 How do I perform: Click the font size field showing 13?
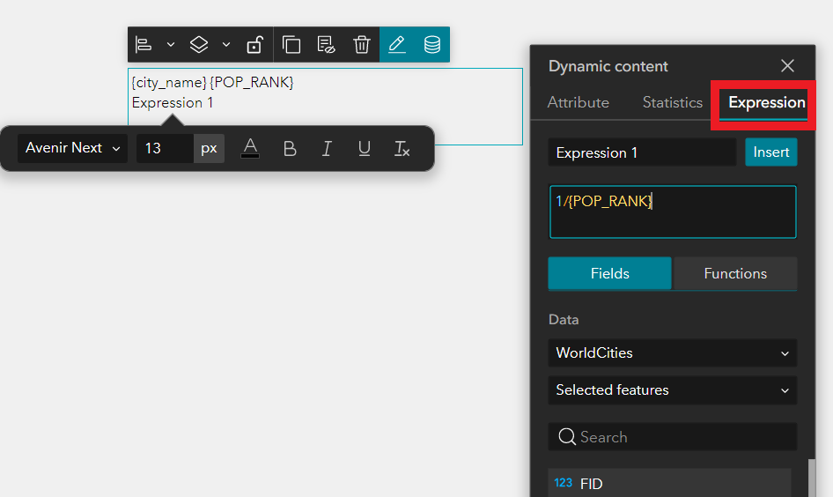[x=165, y=148]
